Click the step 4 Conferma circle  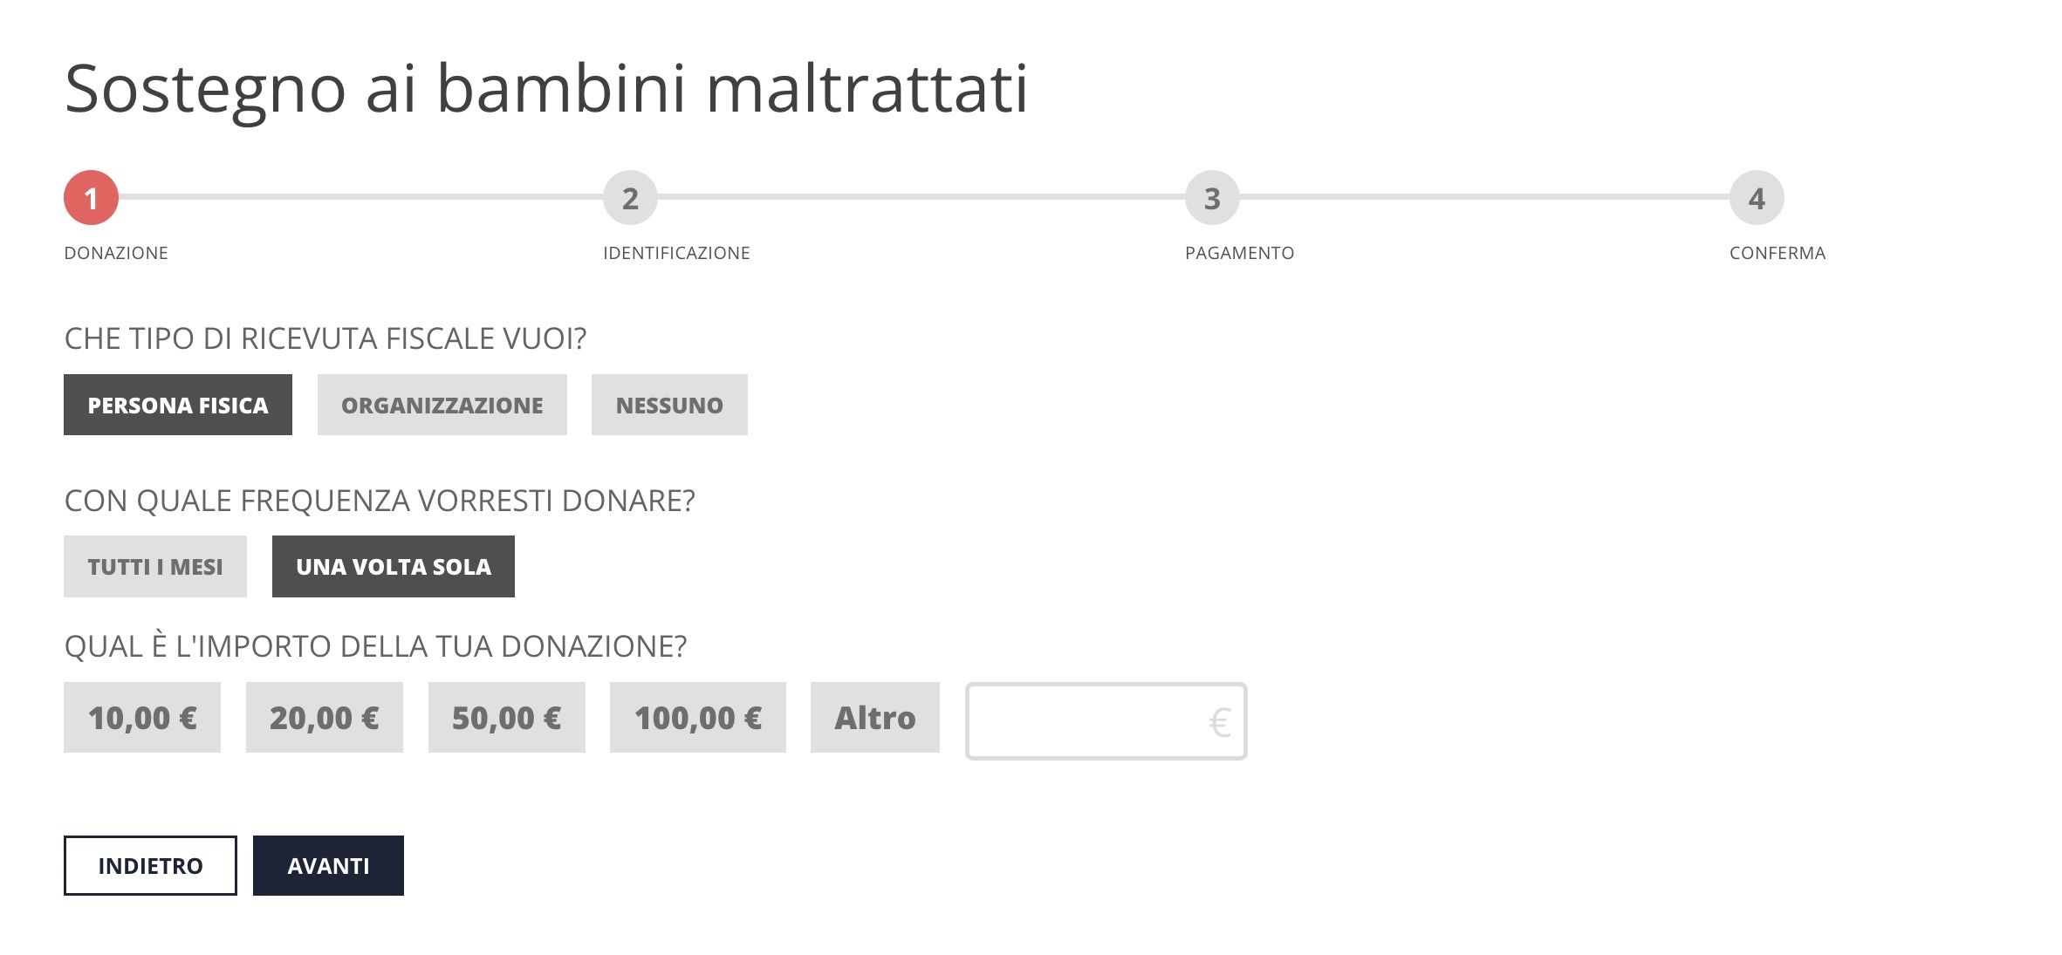[1757, 199]
